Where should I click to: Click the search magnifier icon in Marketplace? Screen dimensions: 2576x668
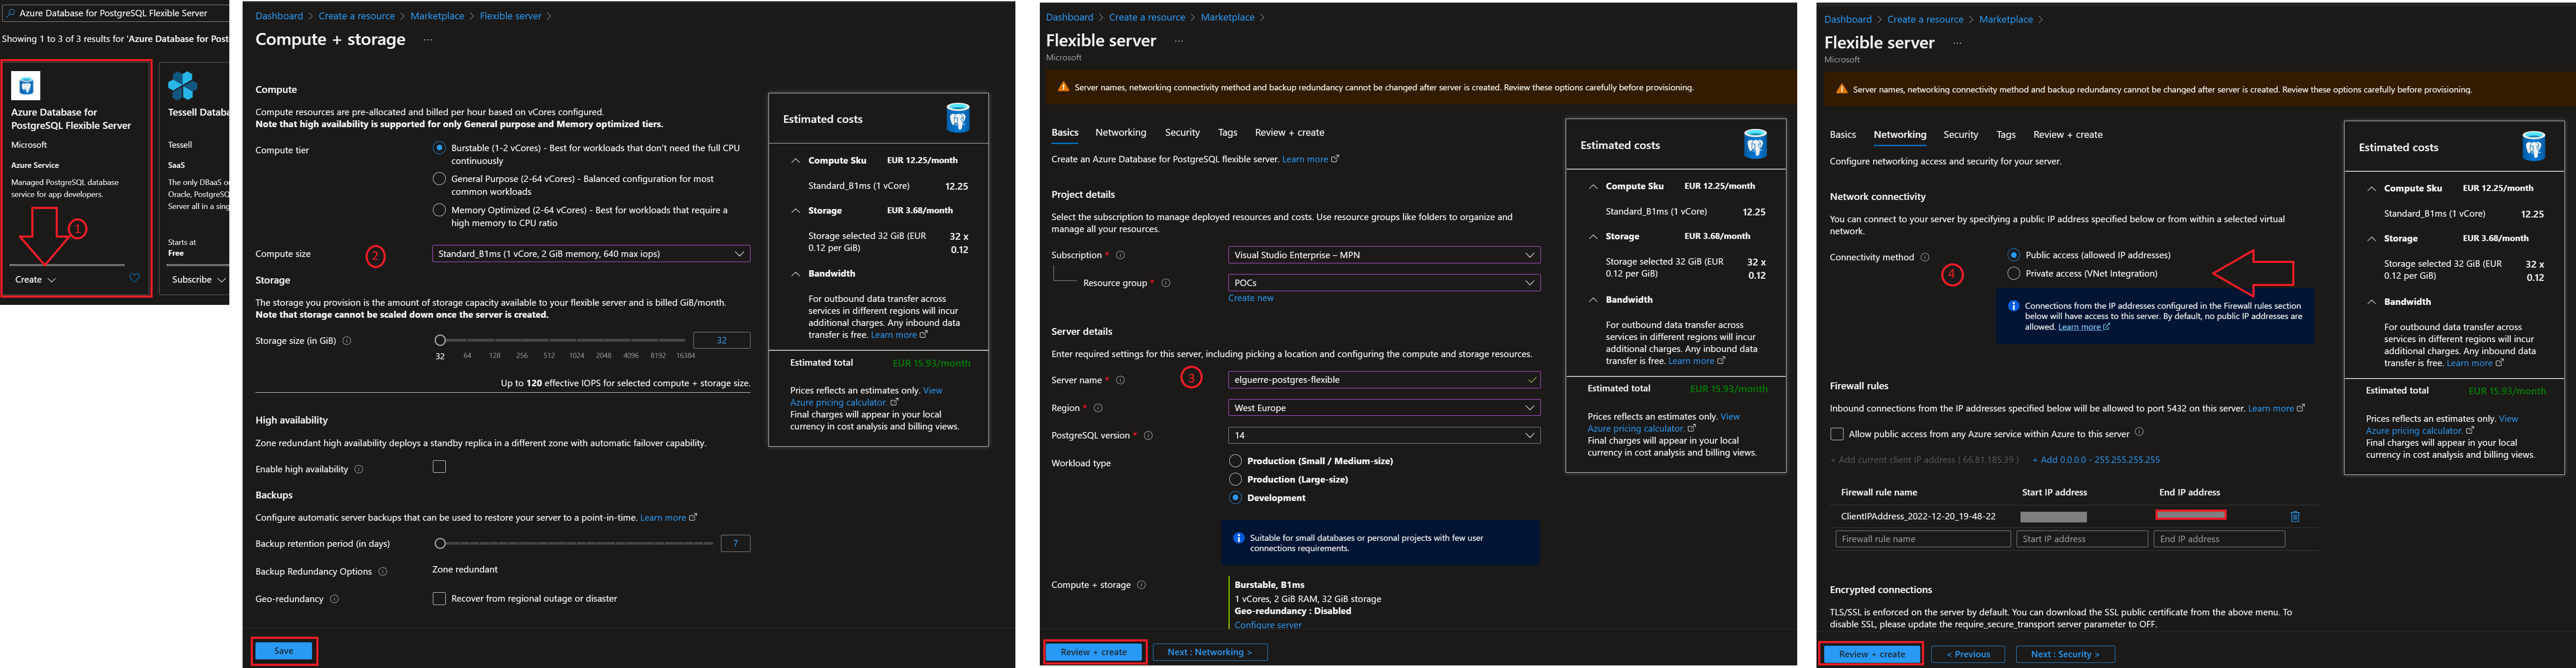point(11,14)
